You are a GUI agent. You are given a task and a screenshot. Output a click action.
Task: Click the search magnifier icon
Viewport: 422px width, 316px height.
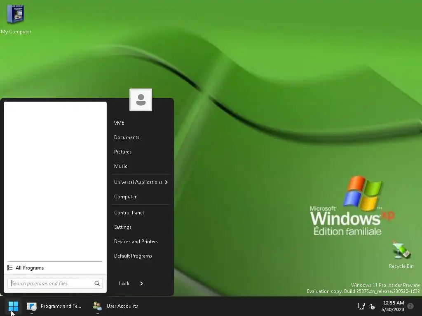tap(97, 283)
